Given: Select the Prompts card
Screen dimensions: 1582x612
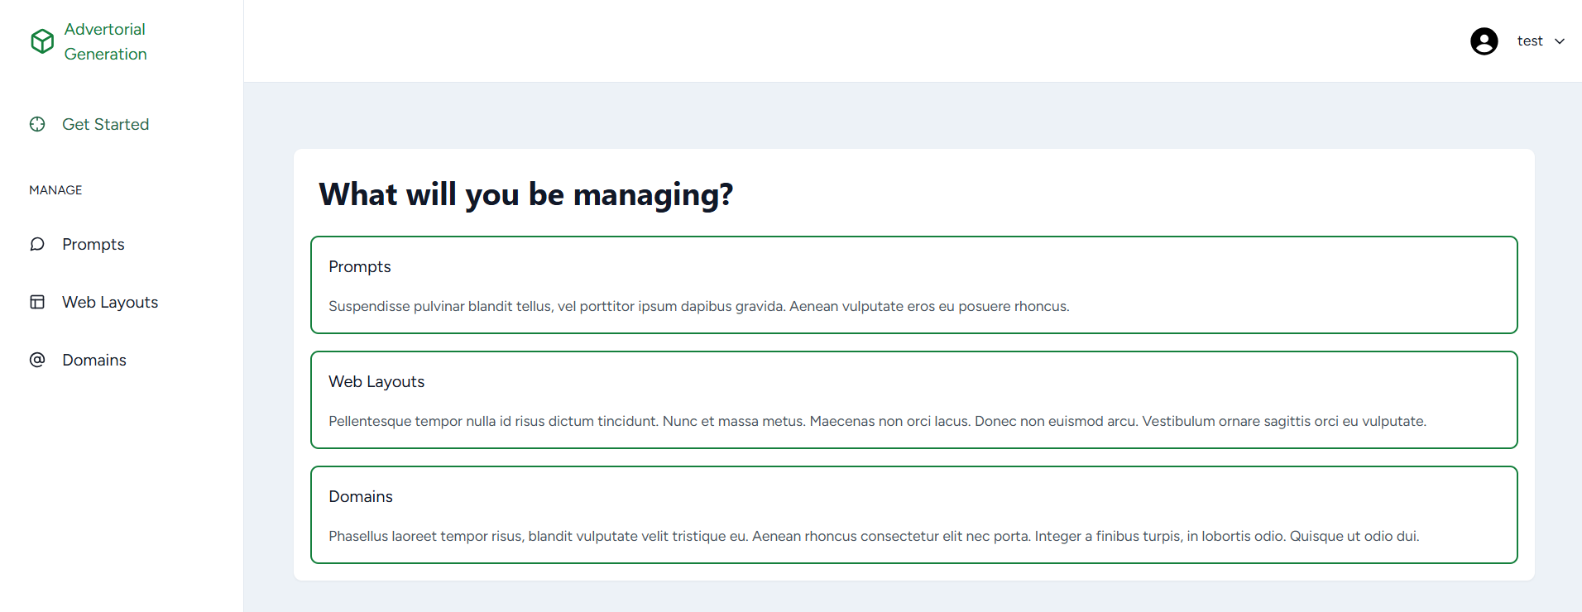Looking at the screenshot, I should 913,284.
